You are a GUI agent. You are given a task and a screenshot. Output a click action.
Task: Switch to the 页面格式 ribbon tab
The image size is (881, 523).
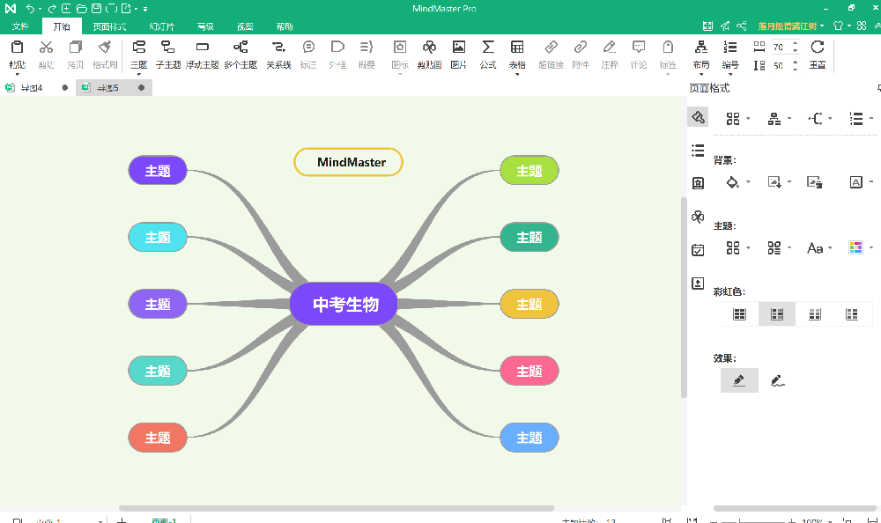pyautogui.click(x=109, y=26)
